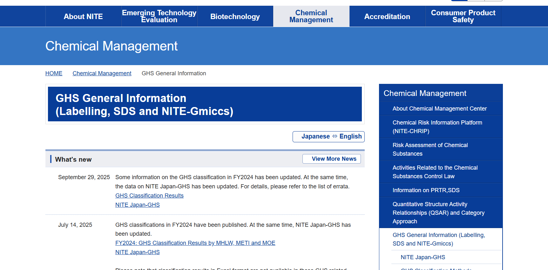Select the Emerging Technology Evaluation tab
The height and width of the screenshot is (270, 548).
159,17
